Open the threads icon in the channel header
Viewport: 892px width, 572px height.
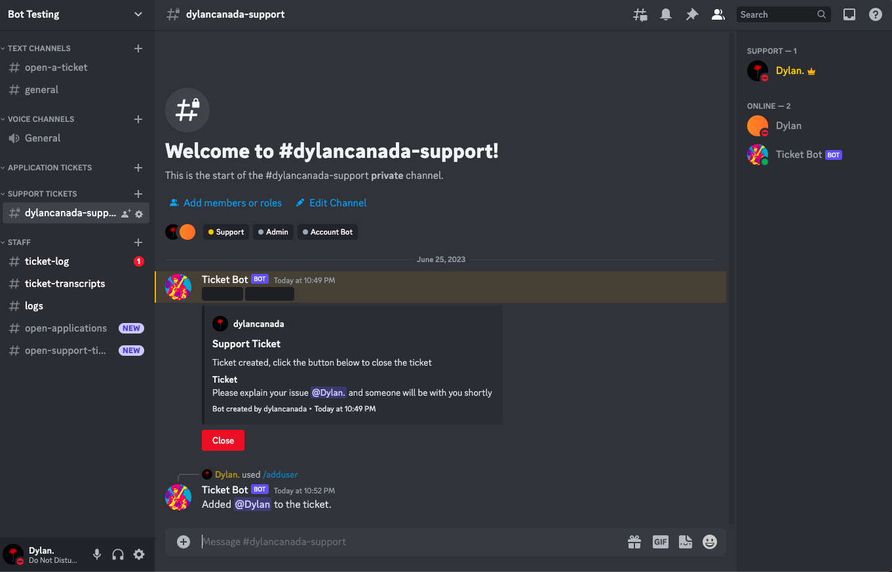click(x=640, y=14)
